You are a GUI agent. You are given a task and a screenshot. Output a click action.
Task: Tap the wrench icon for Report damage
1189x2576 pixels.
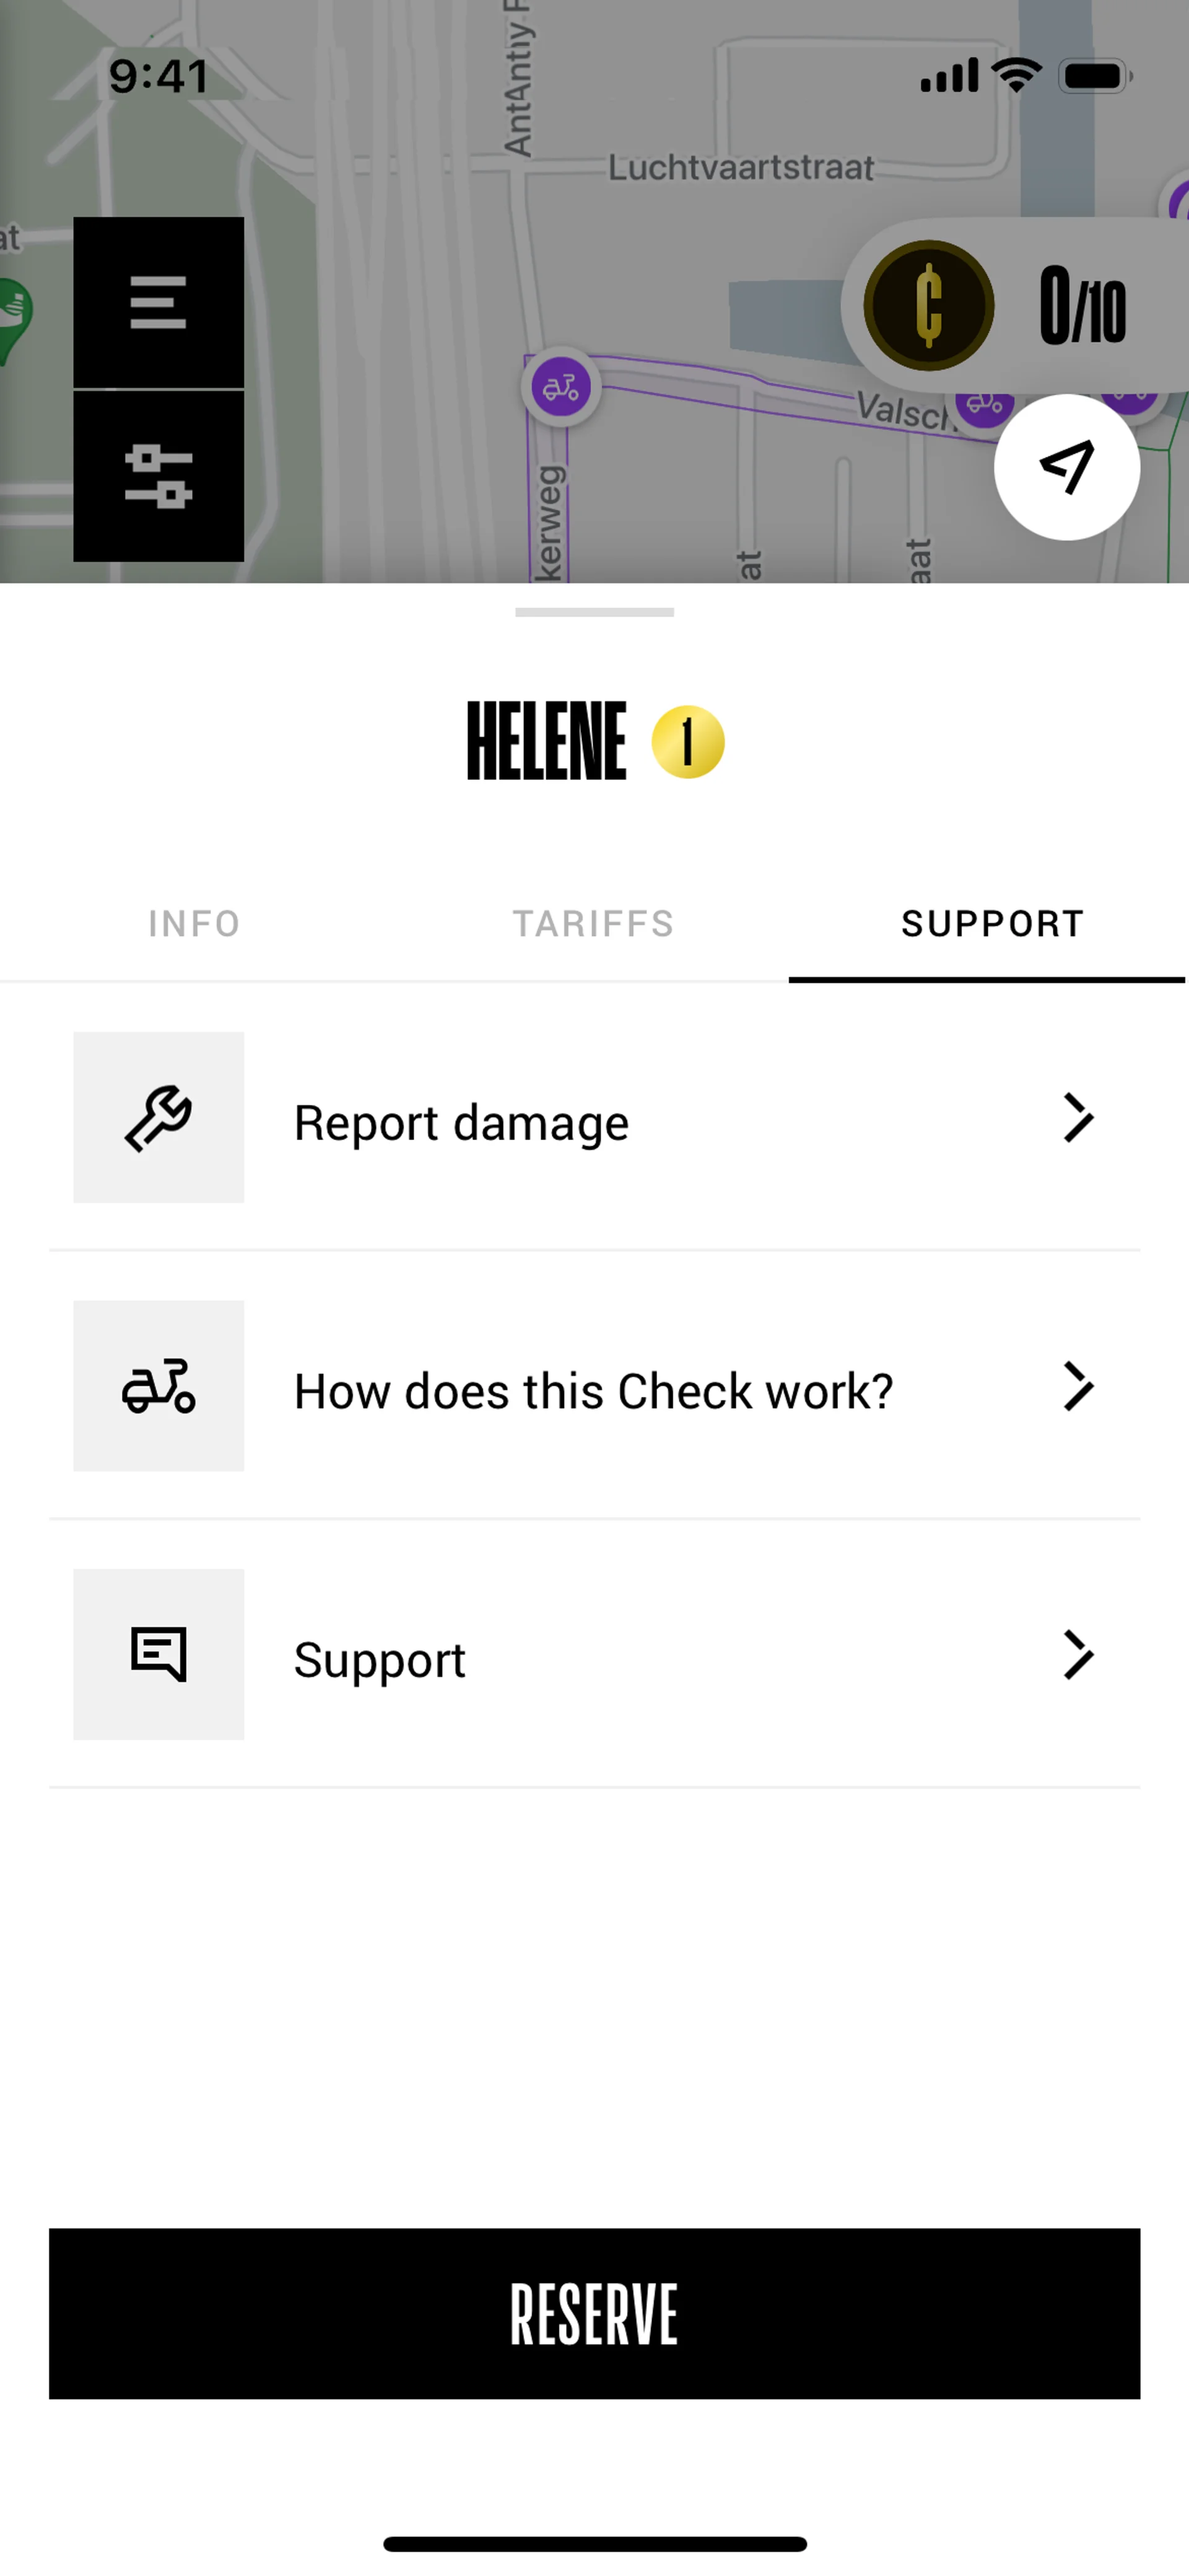point(158,1117)
